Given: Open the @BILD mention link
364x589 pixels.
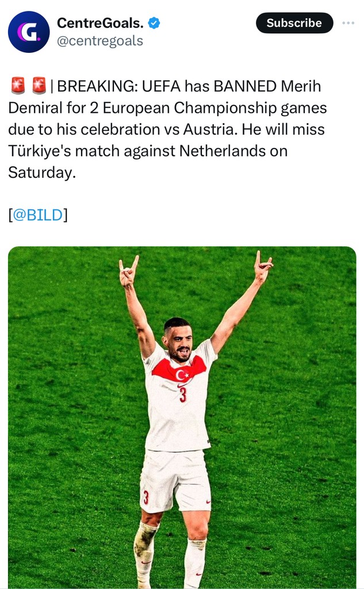Looking at the screenshot, I should (37, 215).
